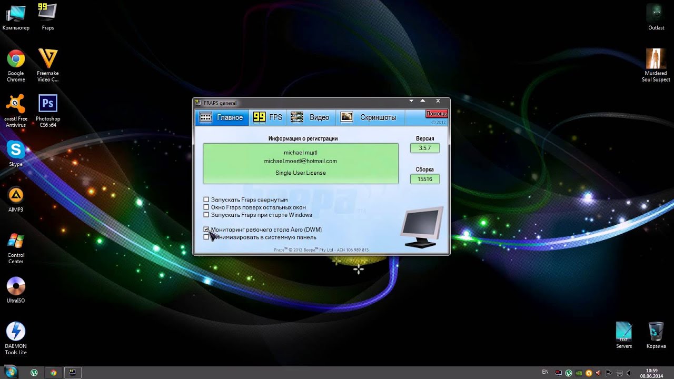Open the AIMP3 desktop shortcut

point(16,199)
